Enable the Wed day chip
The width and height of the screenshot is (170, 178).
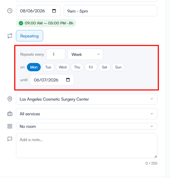tap(63, 67)
